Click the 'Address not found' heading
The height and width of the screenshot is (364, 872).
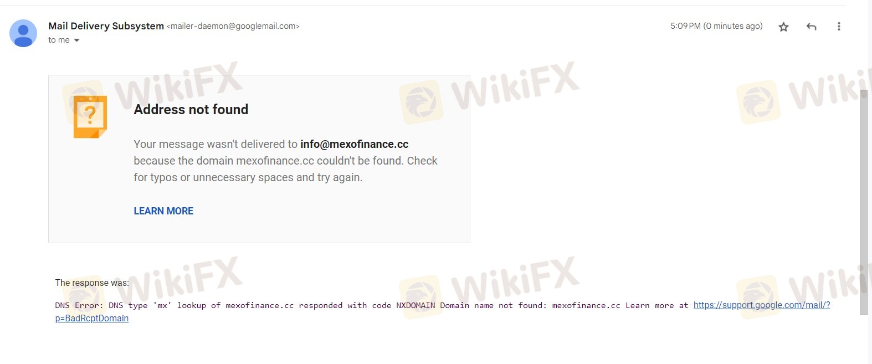[191, 110]
